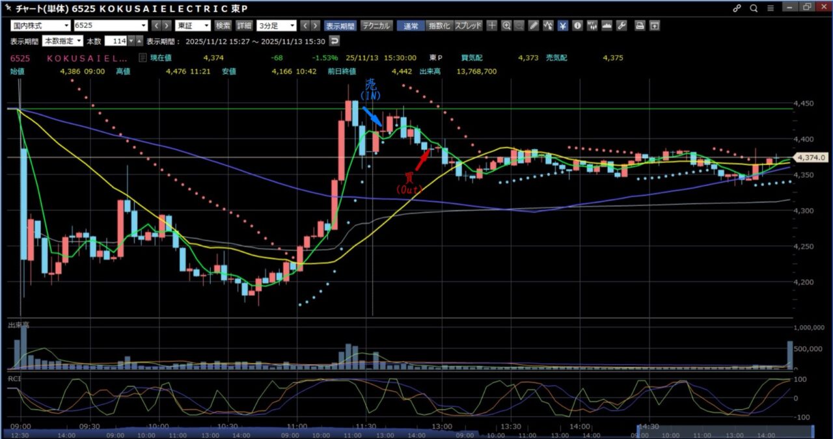This screenshot has height=439, width=833.
Task: Select the 通常 chart mode tab
Action: [x=411, y=26]
